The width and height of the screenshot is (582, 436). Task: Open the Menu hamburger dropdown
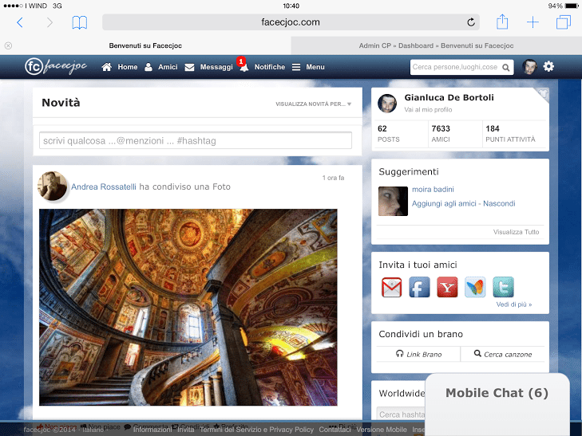point(308,67)
